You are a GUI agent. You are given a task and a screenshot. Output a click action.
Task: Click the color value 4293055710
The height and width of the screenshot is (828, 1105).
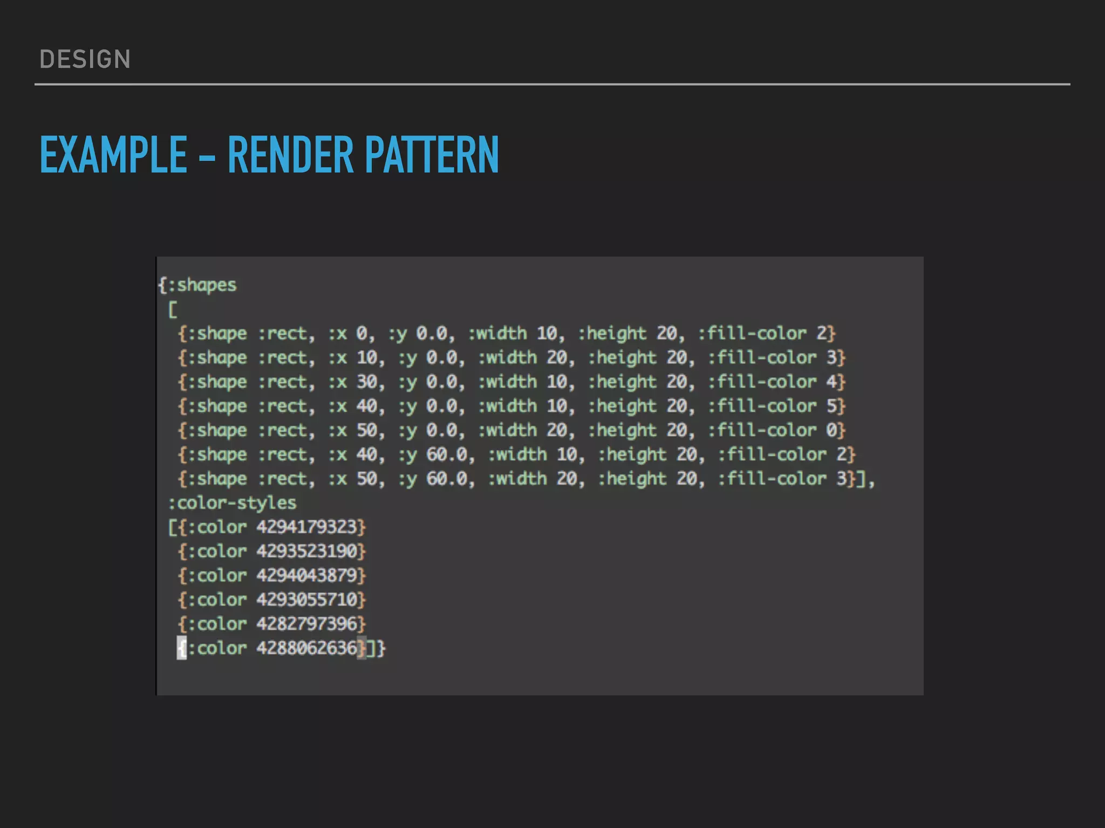[306, 600]
